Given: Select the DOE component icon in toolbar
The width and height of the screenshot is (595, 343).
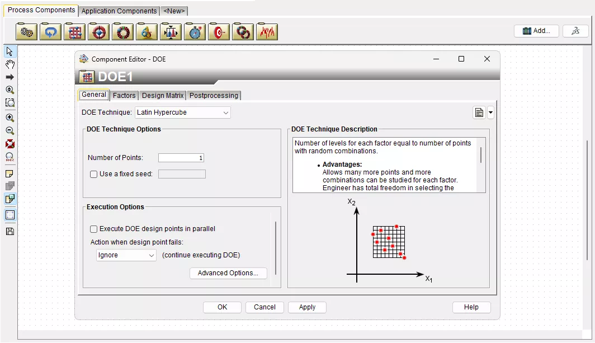Looking at the screenshot, I should 74,32.
